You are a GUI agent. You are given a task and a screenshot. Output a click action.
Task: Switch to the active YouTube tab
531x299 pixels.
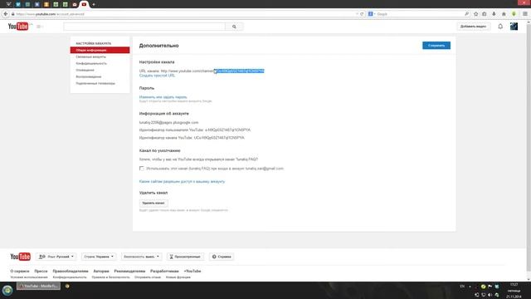[84, 4]
